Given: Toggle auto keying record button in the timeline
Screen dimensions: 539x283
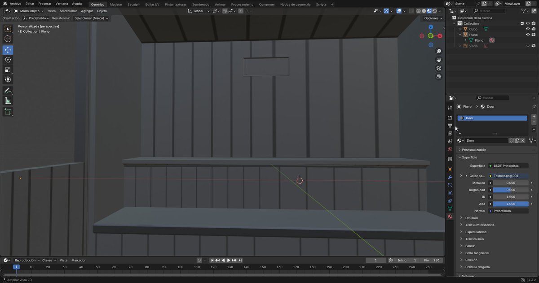Looking at the screenshot, I should 199,260.
